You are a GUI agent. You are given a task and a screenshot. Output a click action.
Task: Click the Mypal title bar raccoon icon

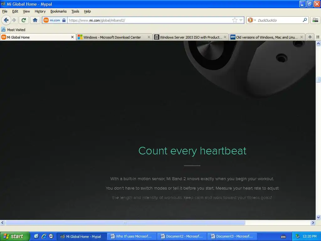pos(3,4)
